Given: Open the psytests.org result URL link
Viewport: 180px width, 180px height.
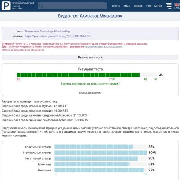Looking at the screenshot, I should 58,36.
